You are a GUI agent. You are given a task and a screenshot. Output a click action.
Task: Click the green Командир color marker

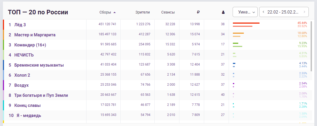(x=3, y=45)
